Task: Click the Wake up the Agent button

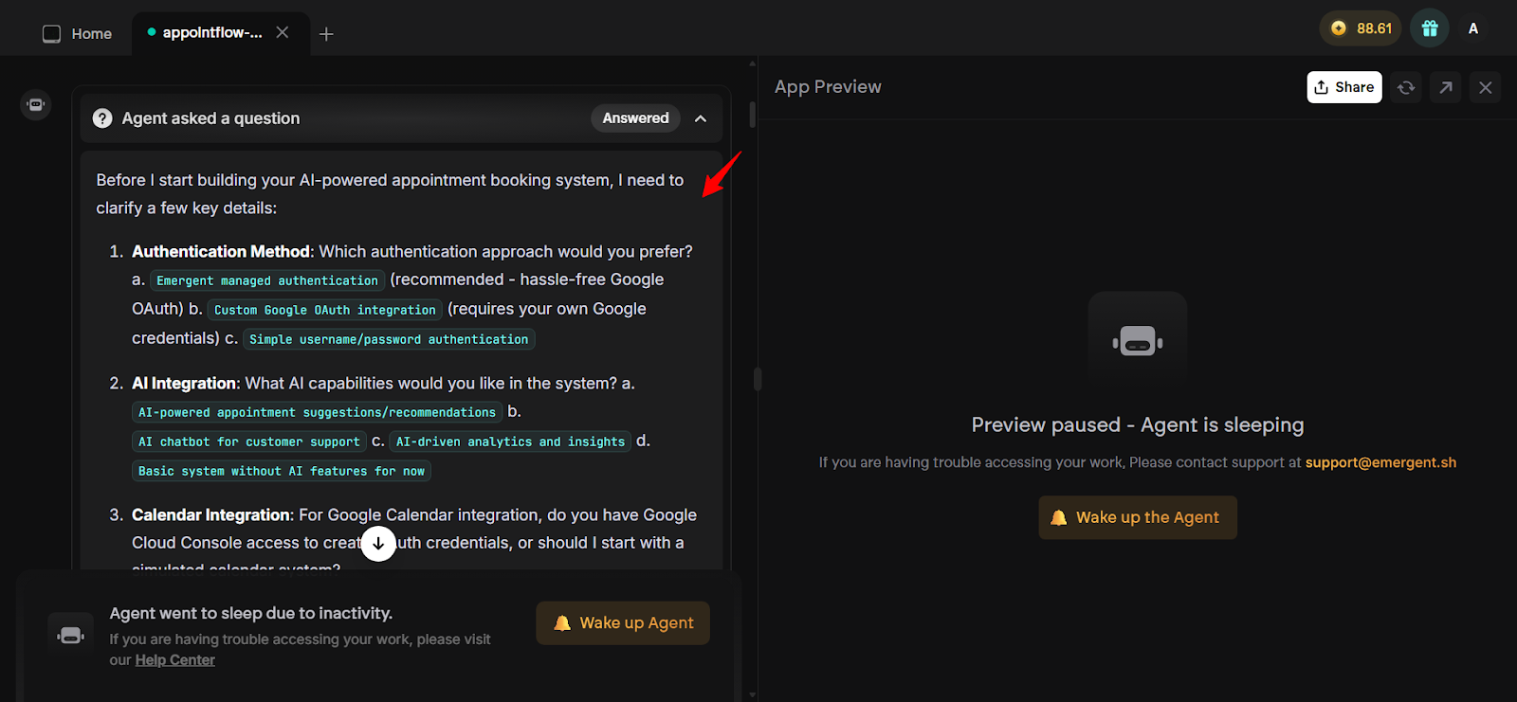Action: (1138, 517)
